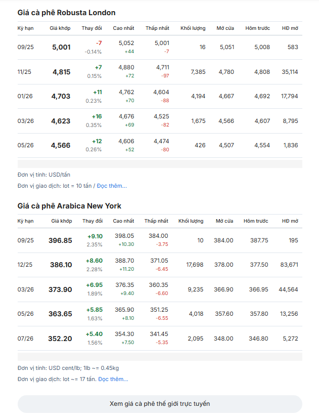Select Arabica 05/26 price 363.65
319x419 pixels.
(60, 314)
